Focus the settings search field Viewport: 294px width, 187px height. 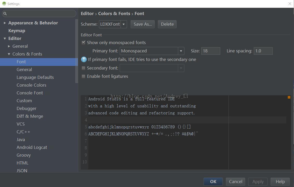(39, 13)
